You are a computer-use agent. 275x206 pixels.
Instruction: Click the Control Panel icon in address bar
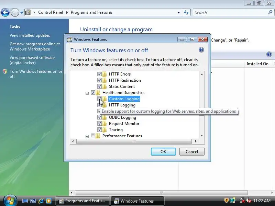(28, 12)
